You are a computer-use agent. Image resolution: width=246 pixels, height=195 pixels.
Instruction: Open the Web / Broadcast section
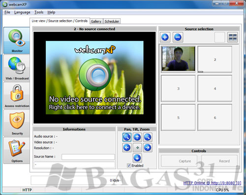pos(17,68)
